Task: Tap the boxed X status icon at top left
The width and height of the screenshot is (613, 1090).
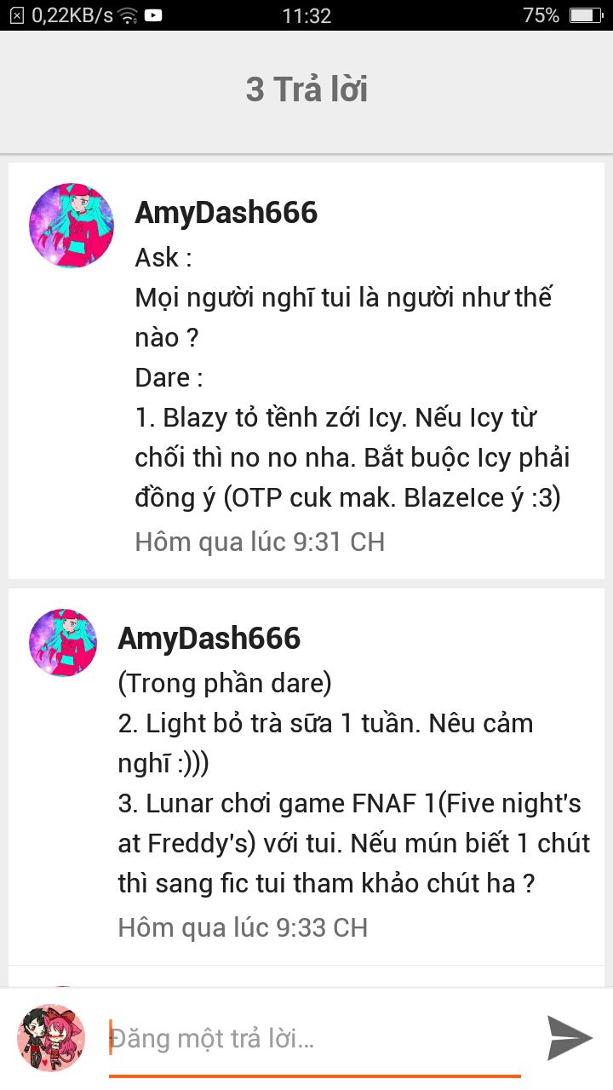Action: pyautogui.click(x=17, y=14)
